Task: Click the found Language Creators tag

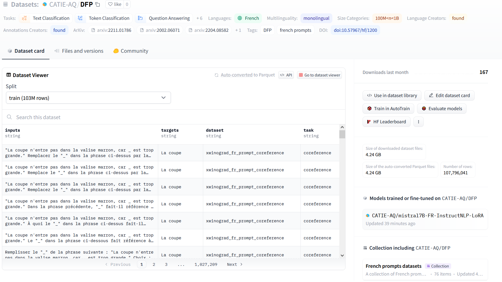Action: click(458, 18)
